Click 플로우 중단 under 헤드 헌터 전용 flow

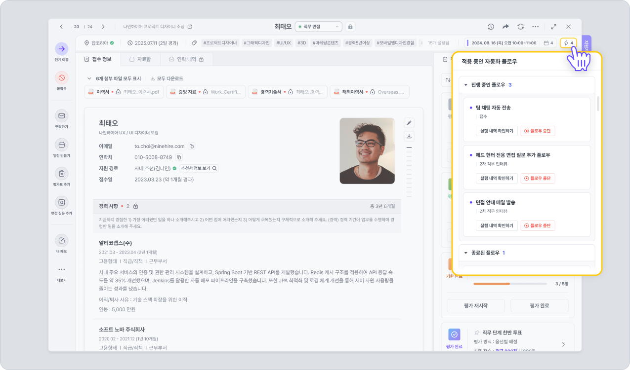coord(538,178)
